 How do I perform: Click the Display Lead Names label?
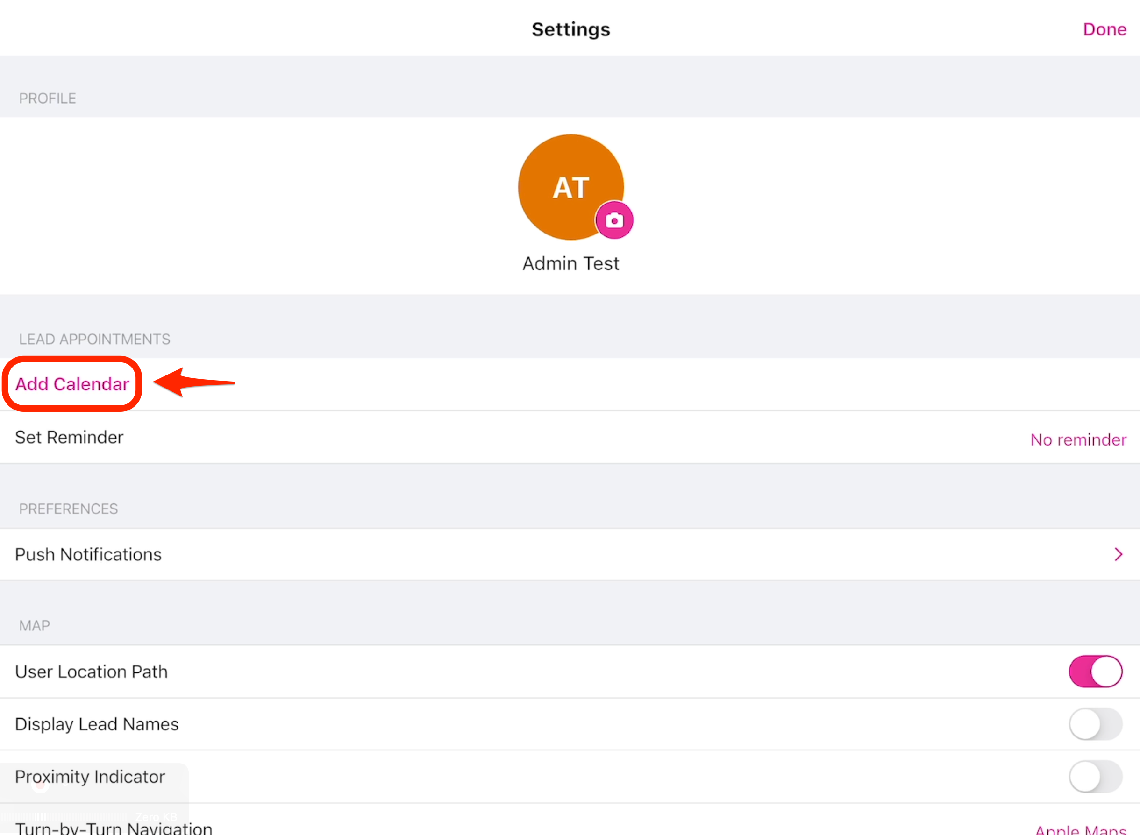coord(97,724)
